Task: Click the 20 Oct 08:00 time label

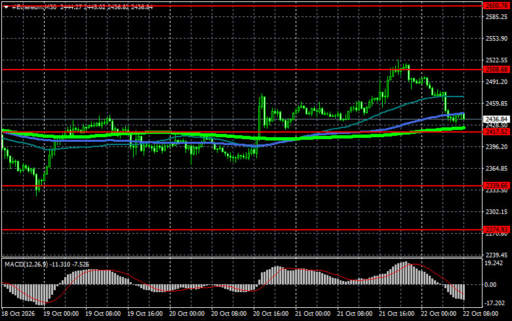Action: coord(229,314)
